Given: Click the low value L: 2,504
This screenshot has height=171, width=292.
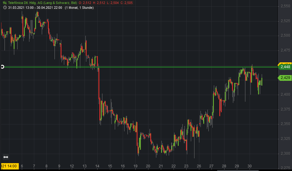Looking at the screenshot, I should (113, 3).
